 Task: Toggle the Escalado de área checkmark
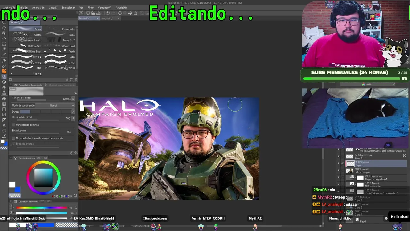(13, 144)
